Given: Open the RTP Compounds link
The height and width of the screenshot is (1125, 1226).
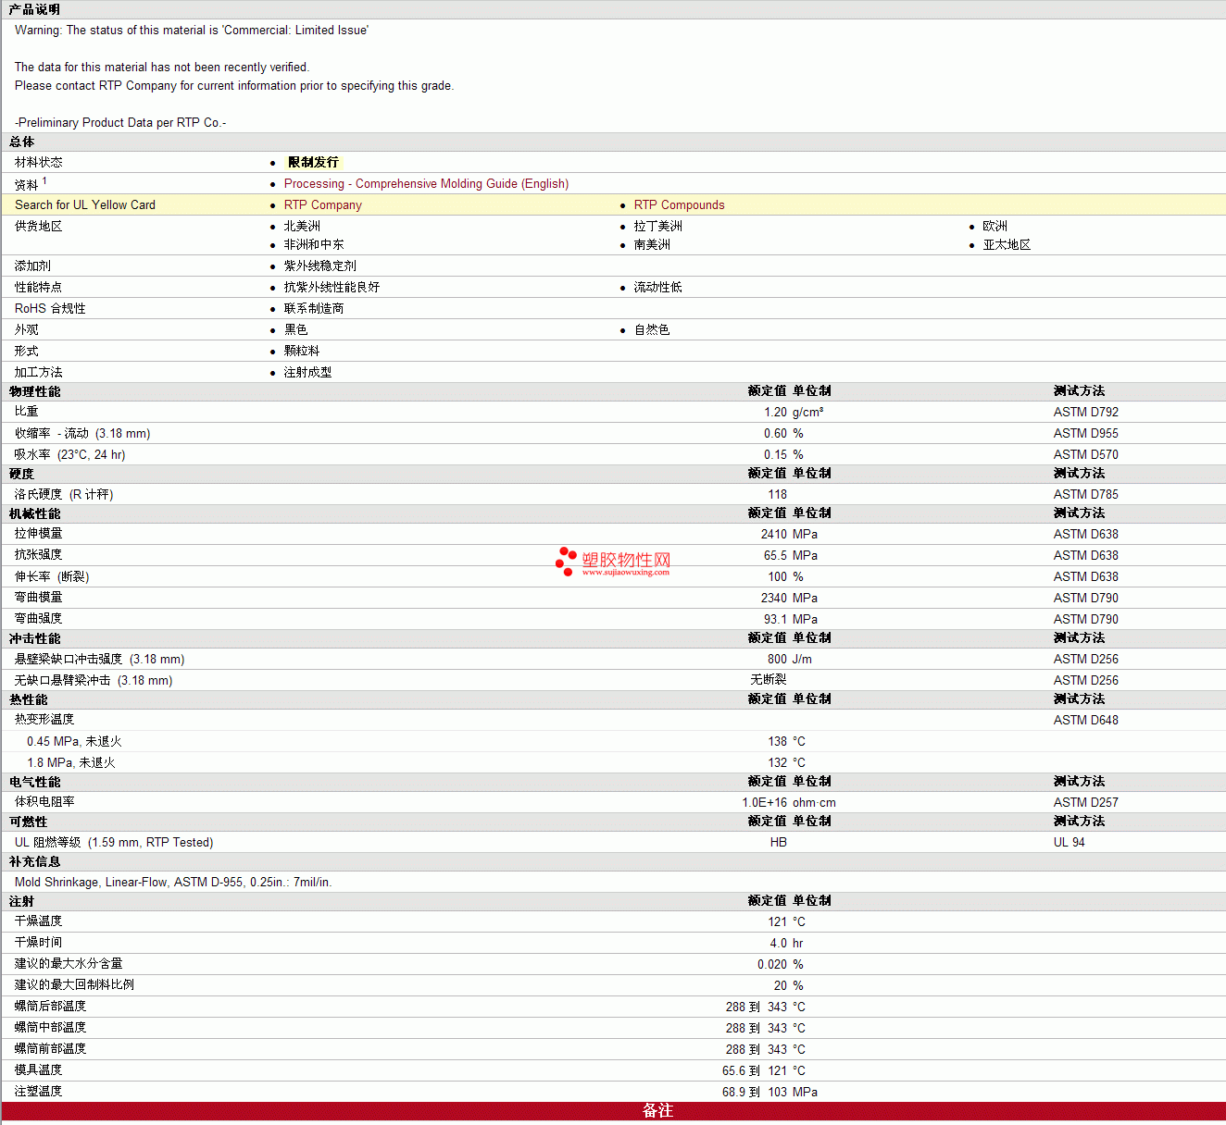Looking at the screenshot, I should coord(679,205).
